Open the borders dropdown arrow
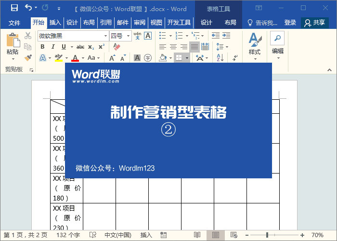337x241 pixels. pyautogui.click(x=187, y=58)
